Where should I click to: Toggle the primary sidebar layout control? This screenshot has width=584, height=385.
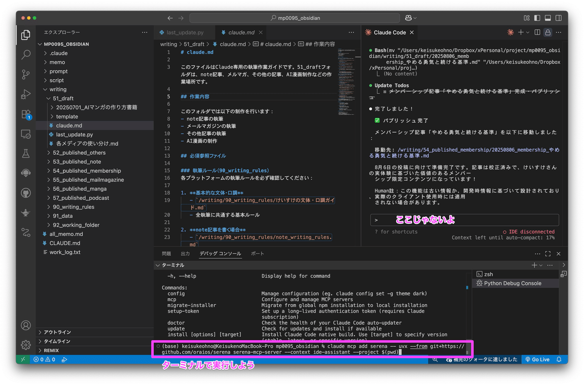pyautogui.click(x=538, y=18)
